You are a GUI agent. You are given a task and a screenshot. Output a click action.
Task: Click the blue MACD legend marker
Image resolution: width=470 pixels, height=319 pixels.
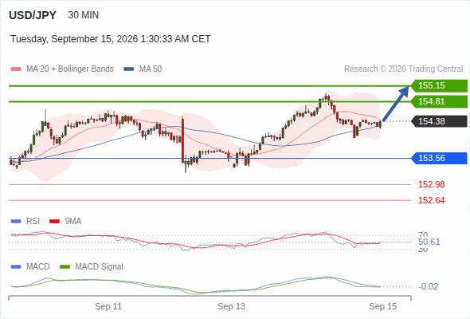(x=16, y=267)
